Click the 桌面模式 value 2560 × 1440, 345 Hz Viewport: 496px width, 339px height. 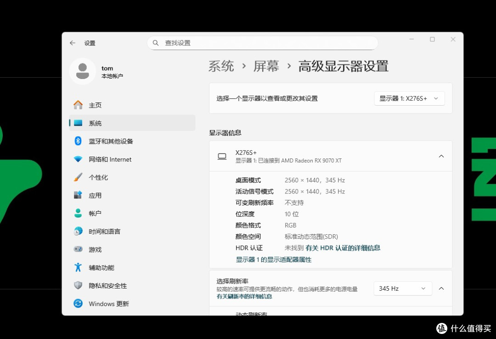pos(315,180)
